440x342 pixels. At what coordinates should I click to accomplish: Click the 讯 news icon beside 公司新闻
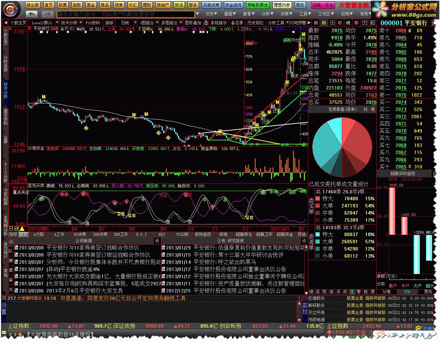point(11,241)
